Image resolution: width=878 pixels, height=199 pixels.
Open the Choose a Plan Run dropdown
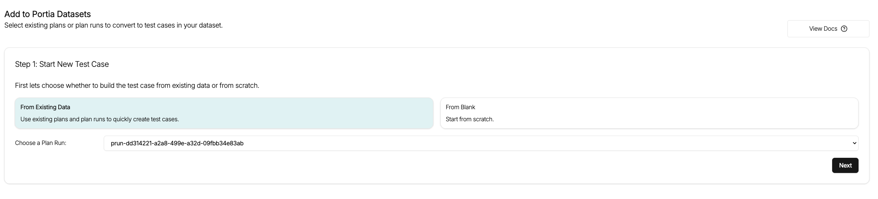tap(481, 143)
